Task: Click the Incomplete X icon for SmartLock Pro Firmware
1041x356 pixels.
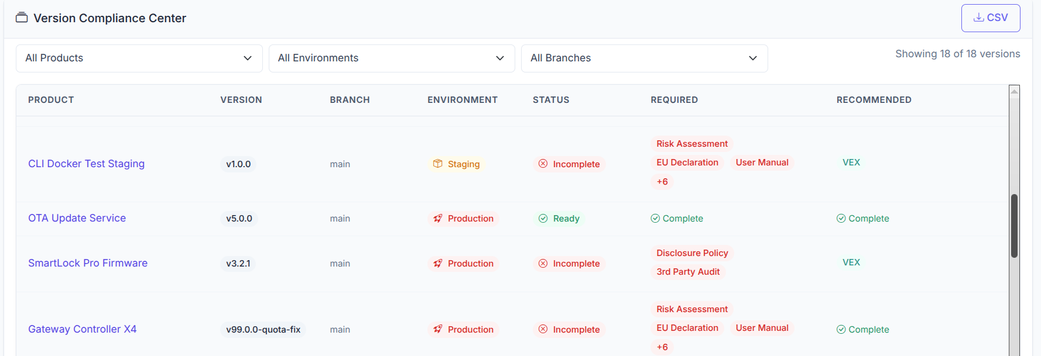Action: 543,263
